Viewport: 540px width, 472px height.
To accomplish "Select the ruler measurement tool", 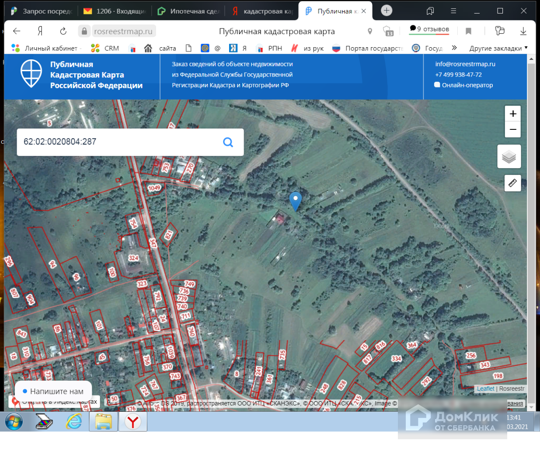I will [512, 183].
